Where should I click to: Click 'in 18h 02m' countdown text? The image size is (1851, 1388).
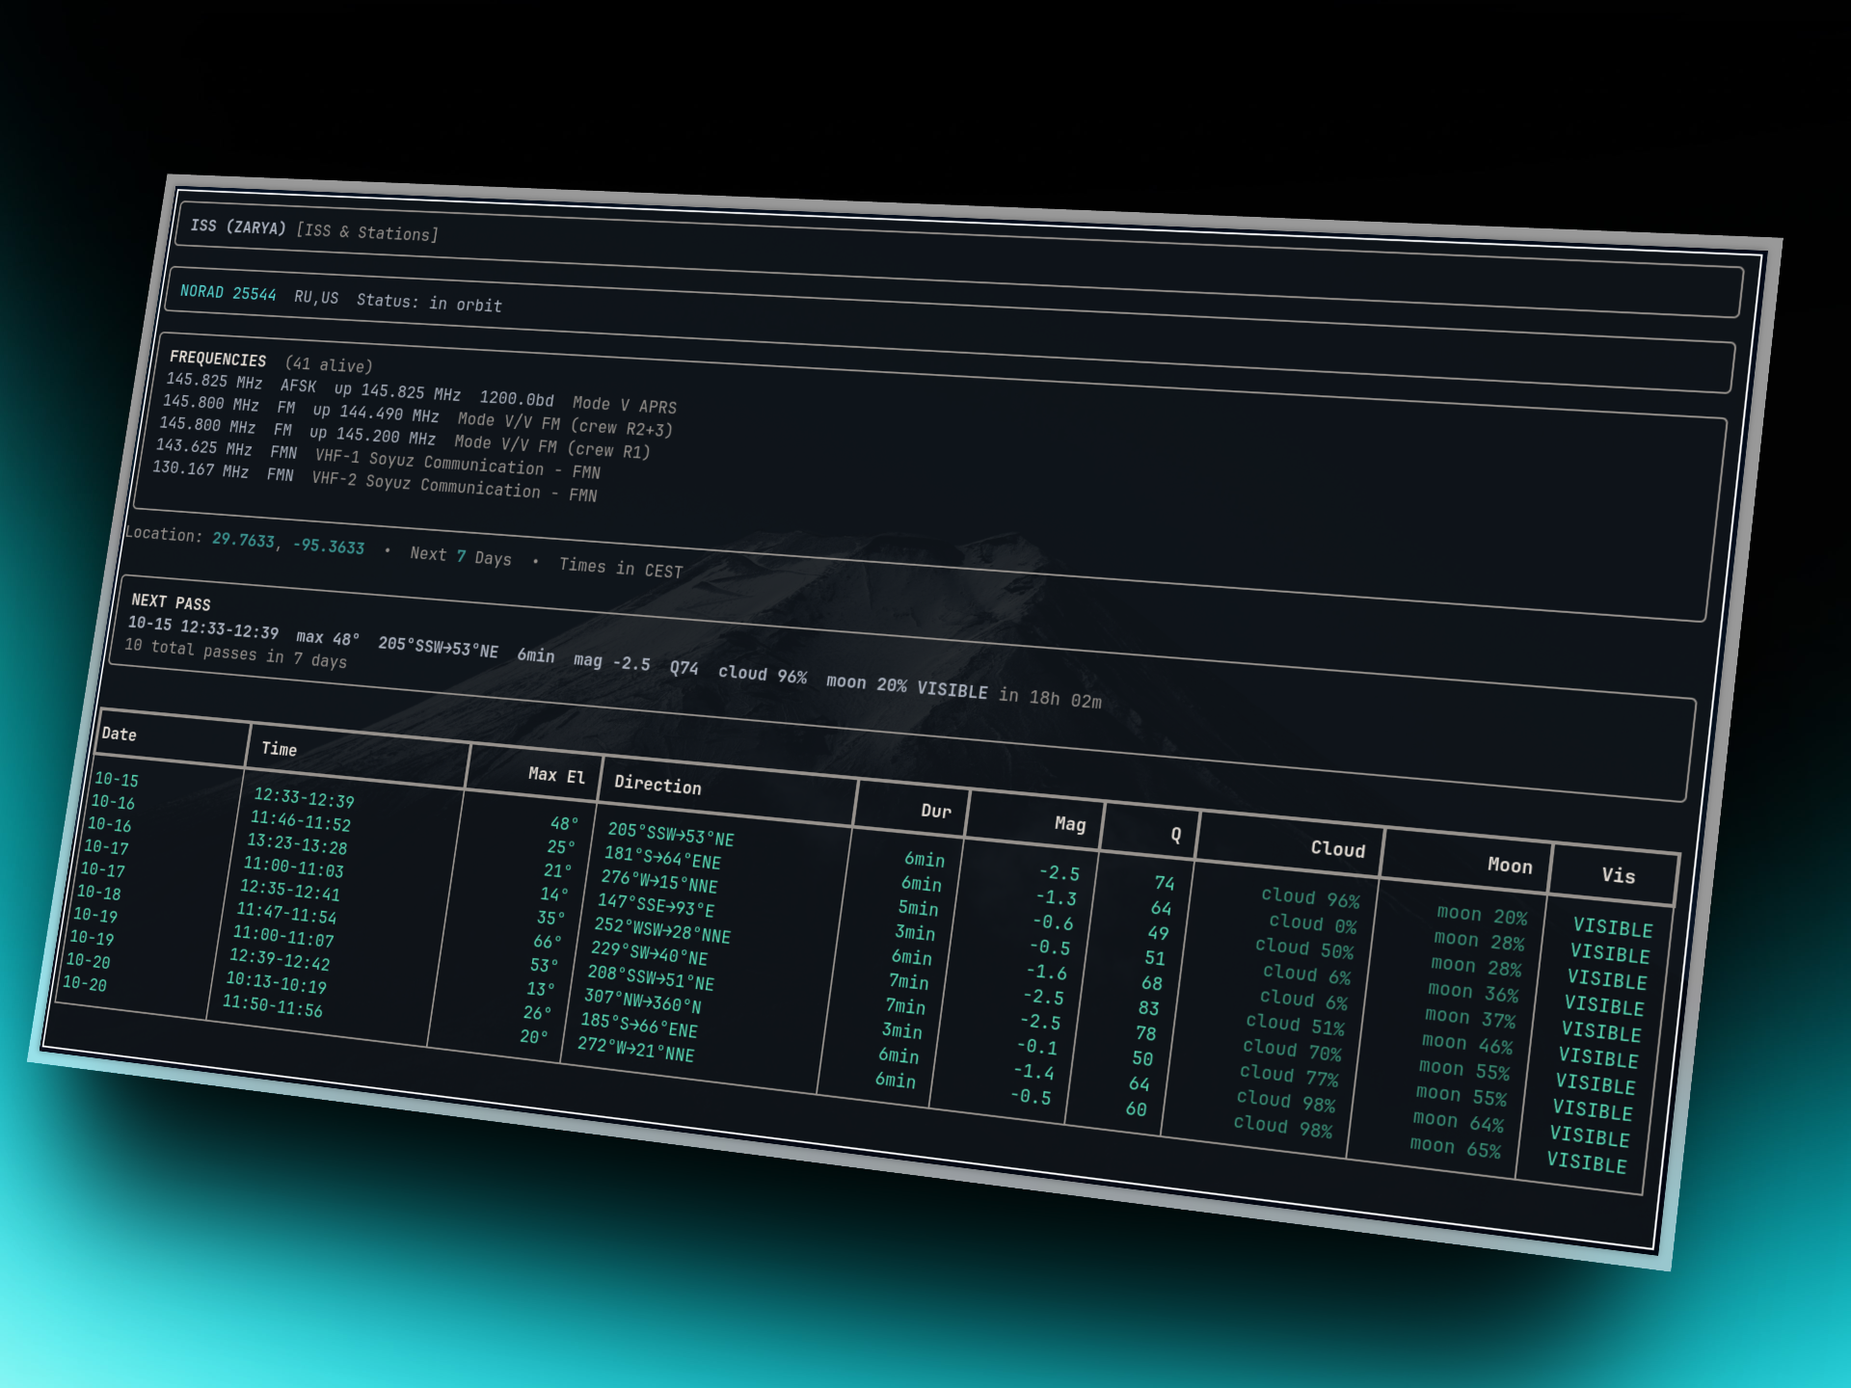pyautogui.click(x=1050, y=697)
